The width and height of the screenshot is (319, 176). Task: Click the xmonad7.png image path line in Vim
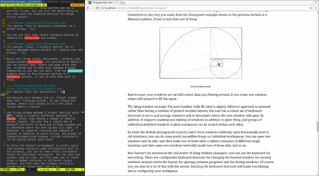(36, 44)
